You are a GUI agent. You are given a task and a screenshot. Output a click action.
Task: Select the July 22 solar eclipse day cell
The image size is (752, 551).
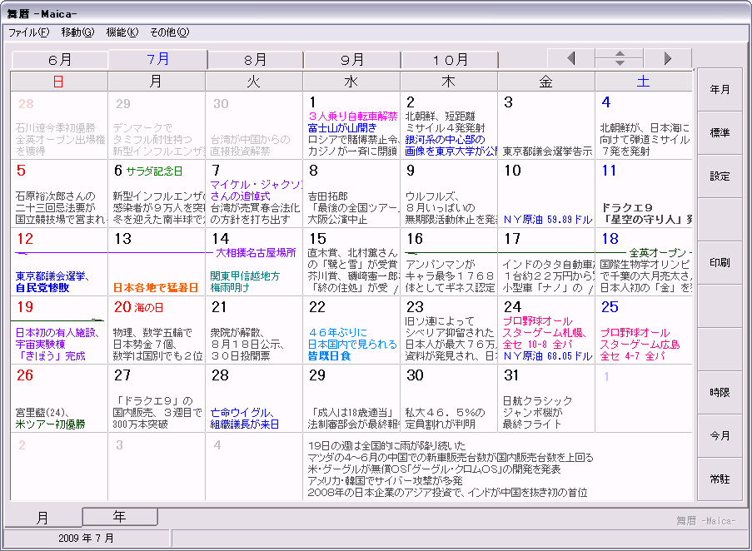tap(351, 330)
